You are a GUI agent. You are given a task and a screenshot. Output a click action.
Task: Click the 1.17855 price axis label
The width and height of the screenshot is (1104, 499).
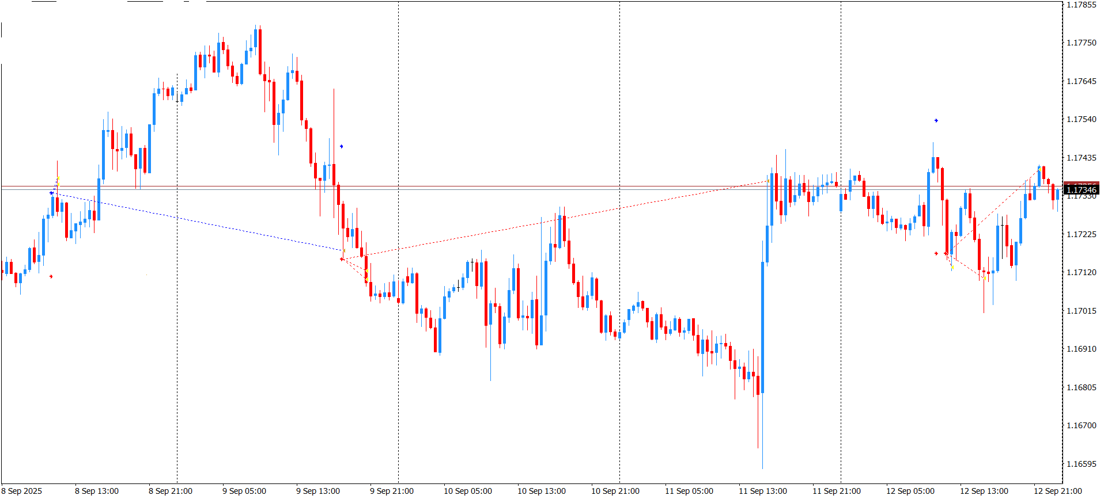coord(1082,5)
